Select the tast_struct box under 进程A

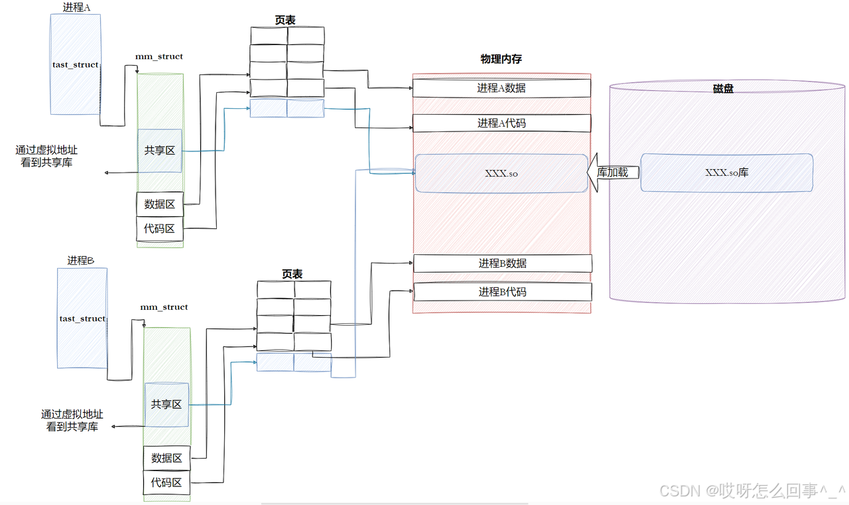(x=75, y=64)
